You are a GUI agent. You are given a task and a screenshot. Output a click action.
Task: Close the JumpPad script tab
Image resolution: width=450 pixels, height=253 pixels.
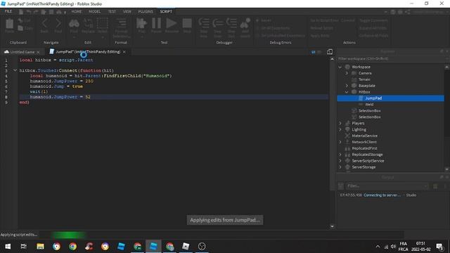(124, 52)
